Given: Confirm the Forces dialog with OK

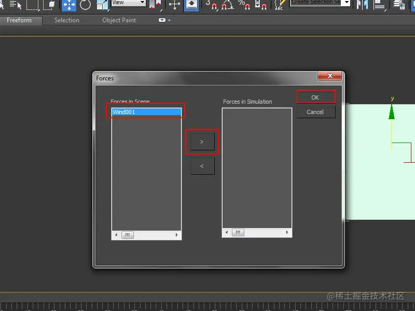Looking at the screenshot, I should 316,97.
